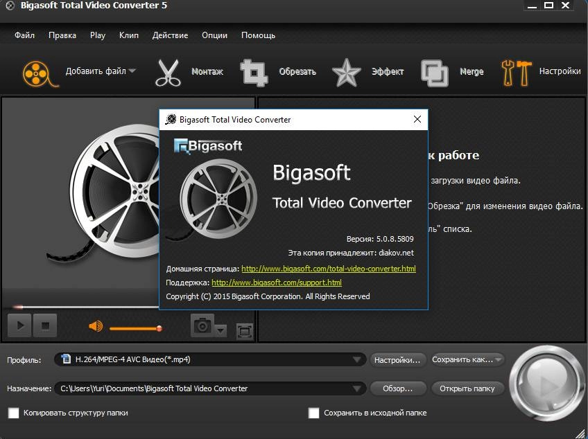Click the Copyright 2015 Bigasoft Corporation text
Screen dimensions: 588x439
[268, 296]
